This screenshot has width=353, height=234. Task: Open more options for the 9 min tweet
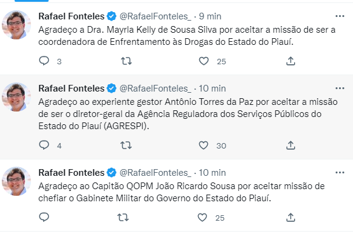[340, 16]
